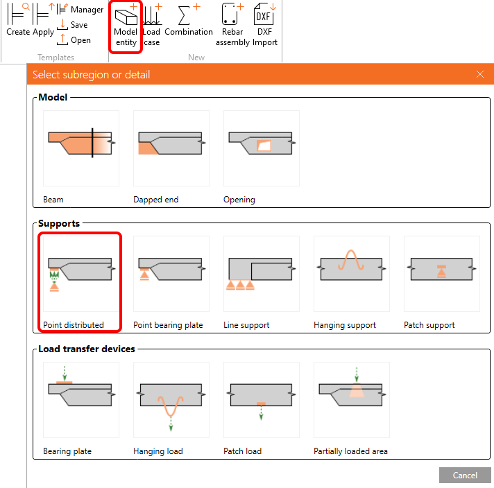Save the template

coord(72,25)
